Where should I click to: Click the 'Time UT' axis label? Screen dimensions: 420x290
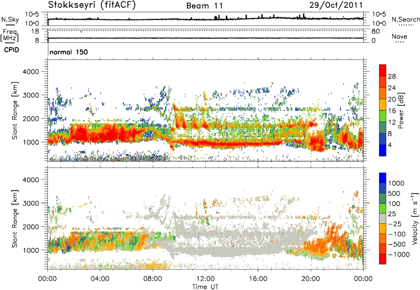tap(205, 287)
